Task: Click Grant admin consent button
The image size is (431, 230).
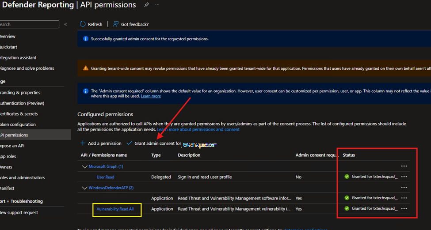Action: (153, 143)
